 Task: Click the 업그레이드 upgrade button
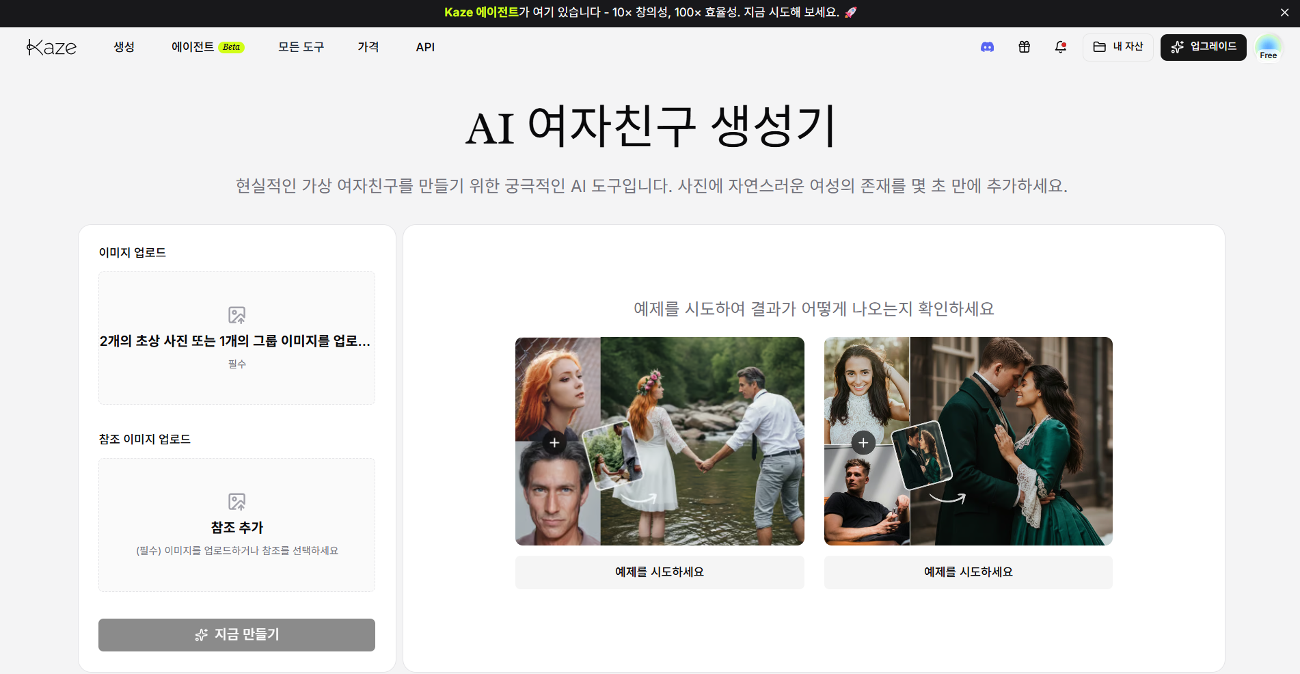[x=1204, y=47]
